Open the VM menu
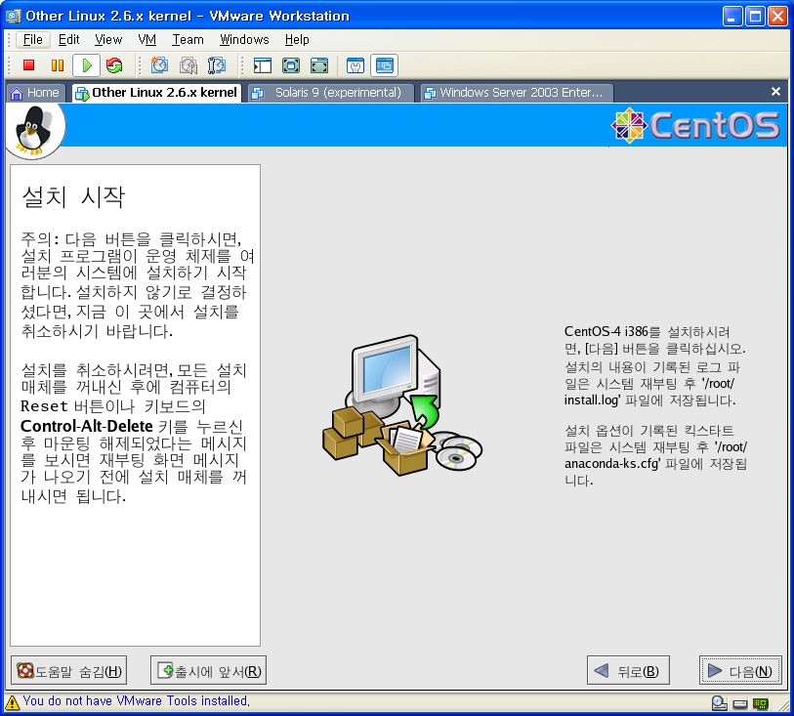This screenshot has width=794, height=716. pyautogui.click(x=147, y=39)
